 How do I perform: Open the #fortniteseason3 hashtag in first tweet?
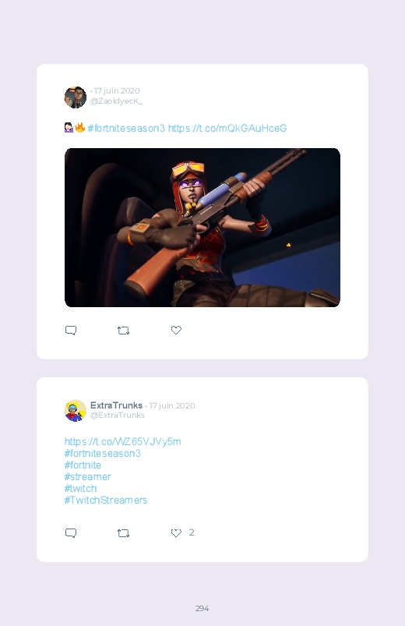click(126, 128)
